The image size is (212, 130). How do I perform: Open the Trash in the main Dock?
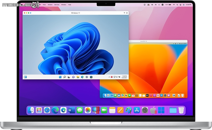tap(181, 110)
